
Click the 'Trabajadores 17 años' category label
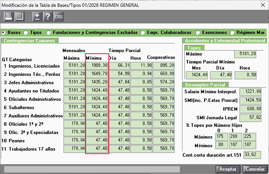coord(32,149)
